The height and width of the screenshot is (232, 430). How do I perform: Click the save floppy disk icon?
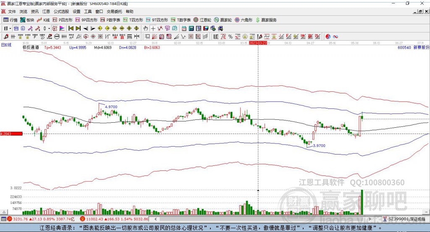point(206,28)
